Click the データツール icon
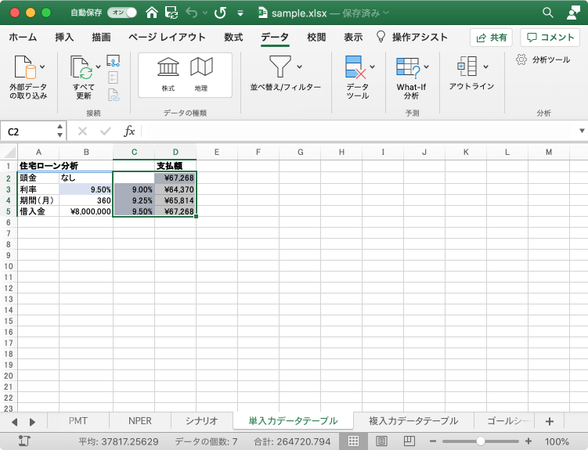Viewport: 588px width, 450px height. click(x=355, y=67)
